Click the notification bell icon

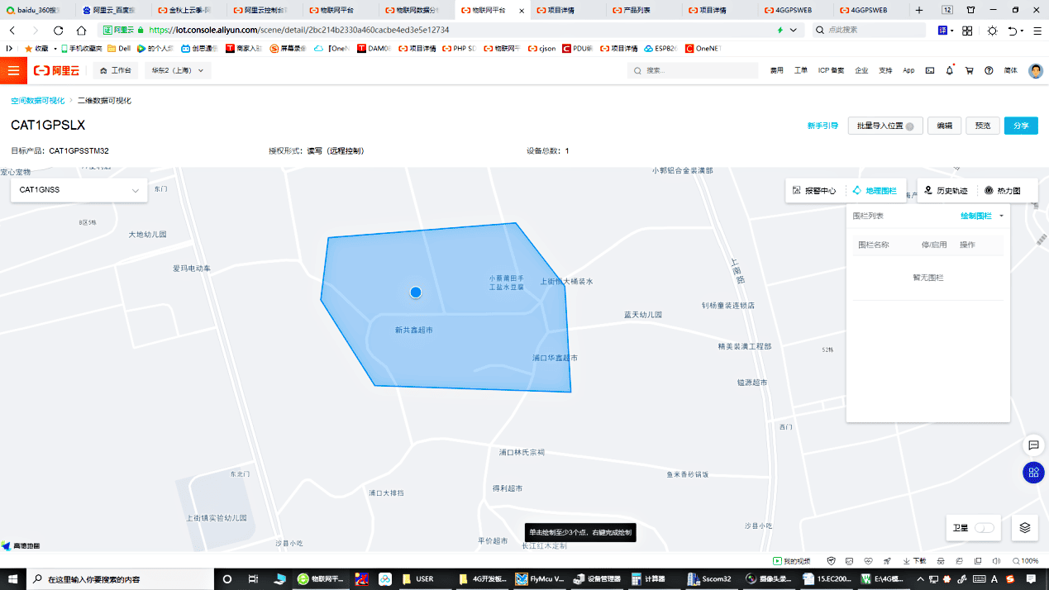pyautogui.click(x=949, y=70)
